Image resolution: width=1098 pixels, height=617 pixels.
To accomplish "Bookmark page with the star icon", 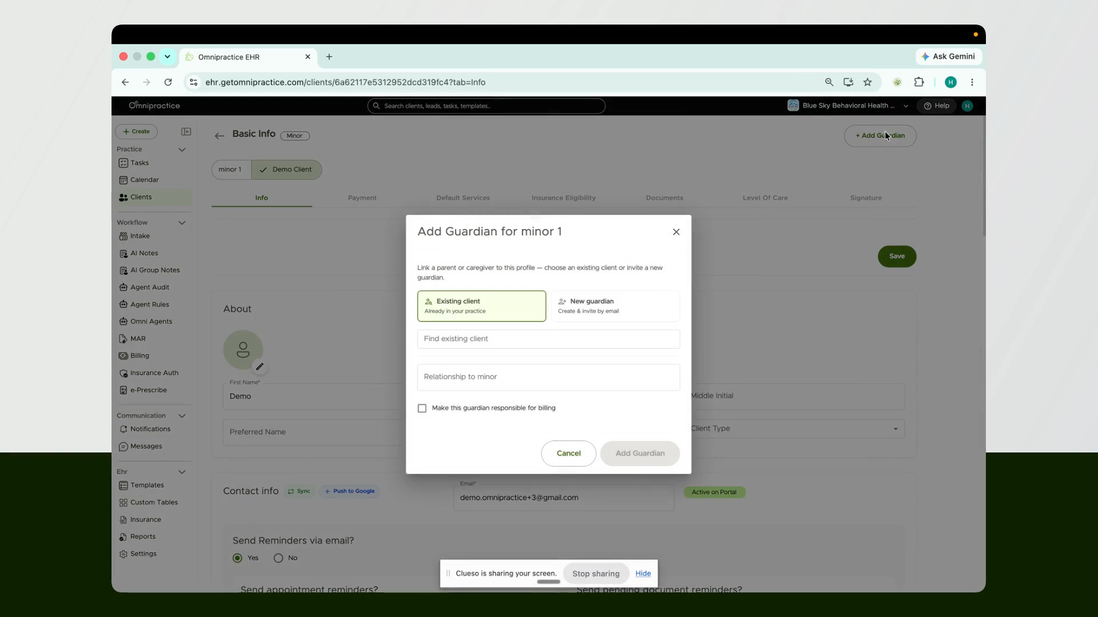I will (x=868, y=82).
